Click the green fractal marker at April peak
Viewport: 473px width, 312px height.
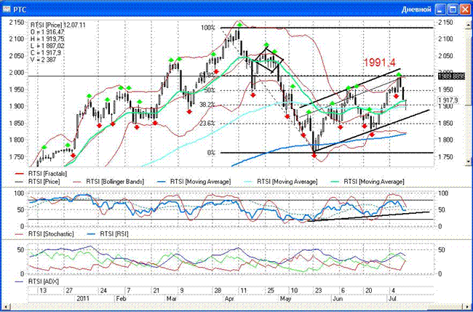click(x=239, y=25)
